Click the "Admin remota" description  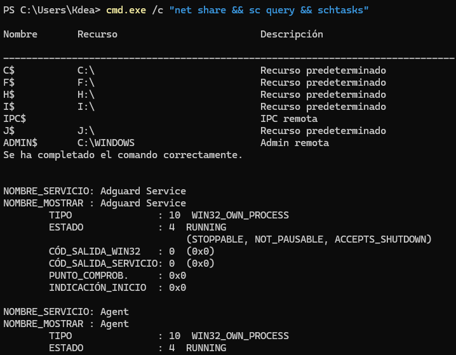[x=295, y=143]
